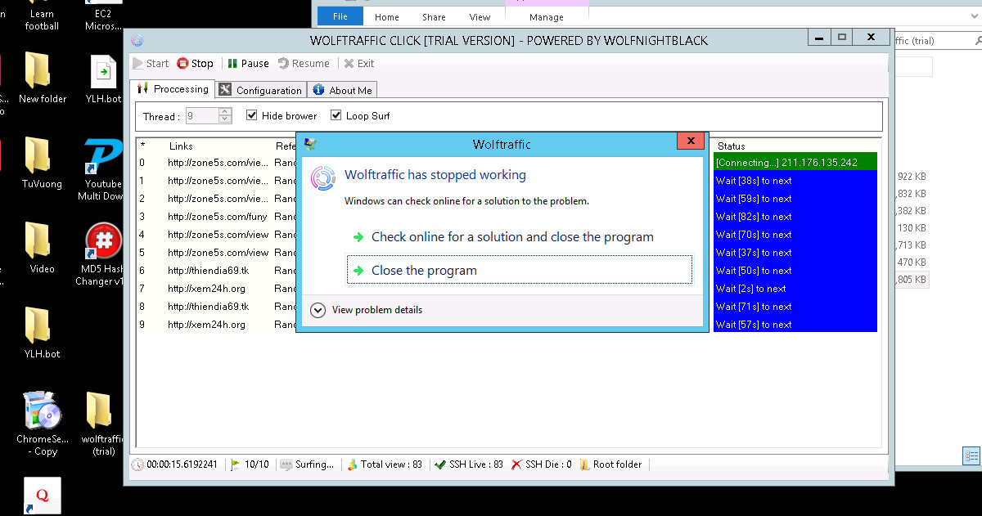Open the Share tab in Explorer window
The image size is (982, 516).
[434, 17]
